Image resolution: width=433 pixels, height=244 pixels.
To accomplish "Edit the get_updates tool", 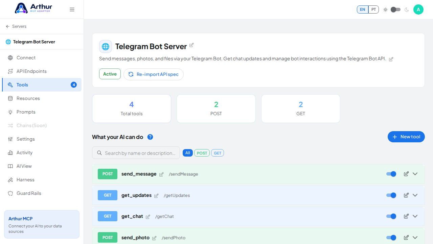I will (406, 195).
